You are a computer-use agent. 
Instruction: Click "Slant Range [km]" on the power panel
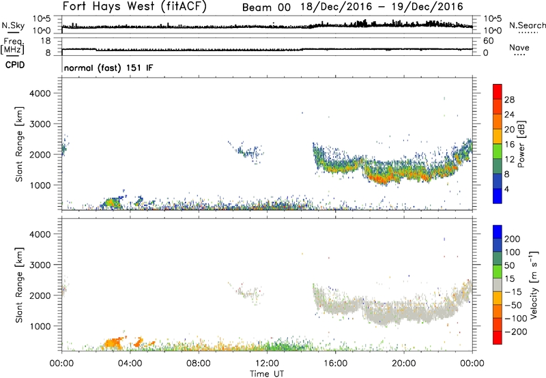pos(19,144)
